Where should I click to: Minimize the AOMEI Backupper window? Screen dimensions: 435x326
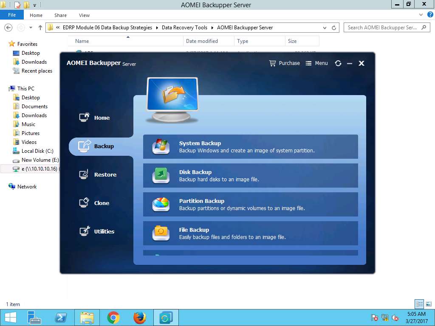point(350,64)
